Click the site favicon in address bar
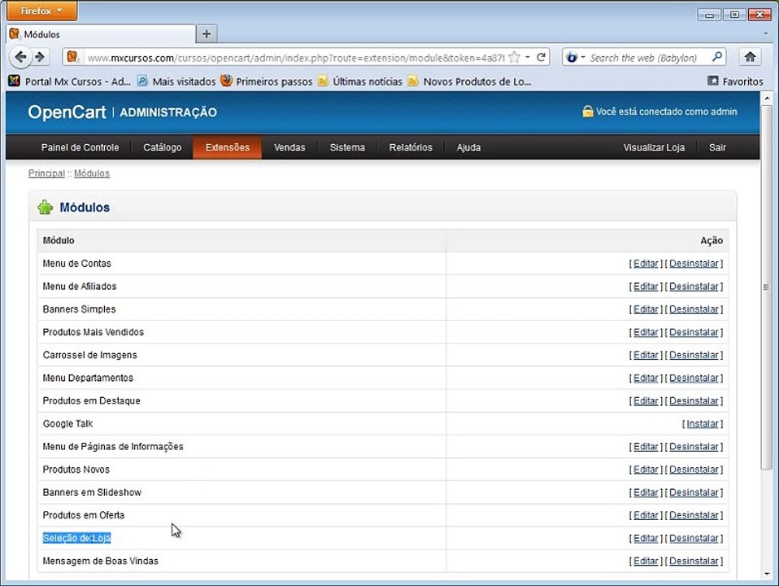 click(x=72, y=57)
